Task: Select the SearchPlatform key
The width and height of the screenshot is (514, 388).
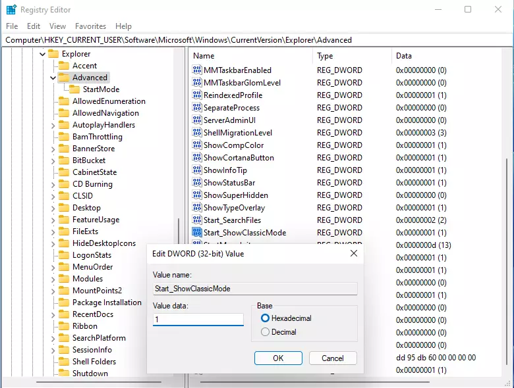Action: pyautogui.click(x=99, y=337)
